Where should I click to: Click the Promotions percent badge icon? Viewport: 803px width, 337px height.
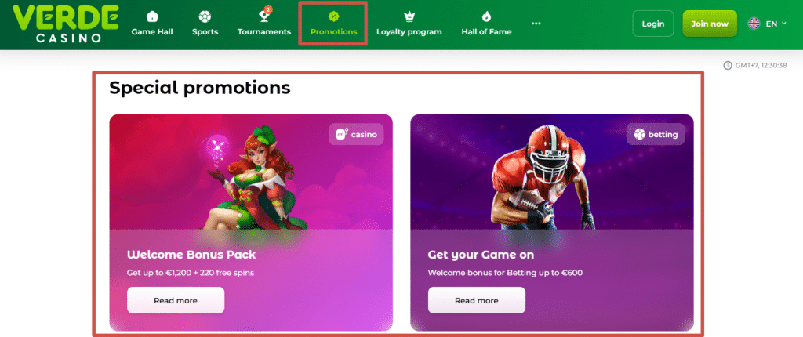pos(334,16)
